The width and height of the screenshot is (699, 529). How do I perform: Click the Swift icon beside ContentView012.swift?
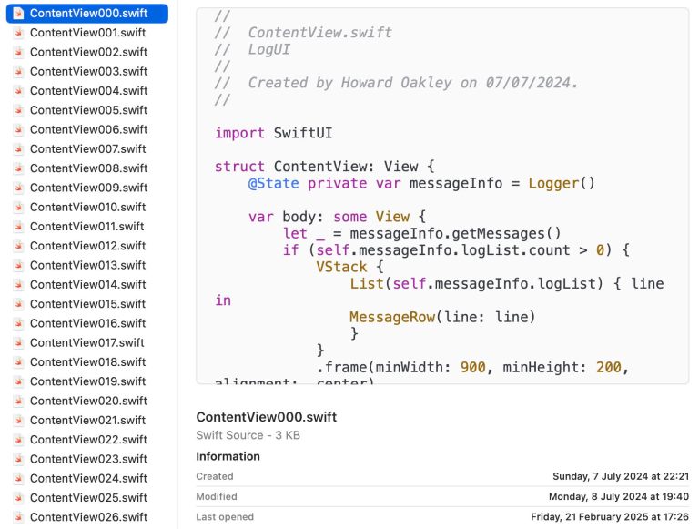click(18, 246)
